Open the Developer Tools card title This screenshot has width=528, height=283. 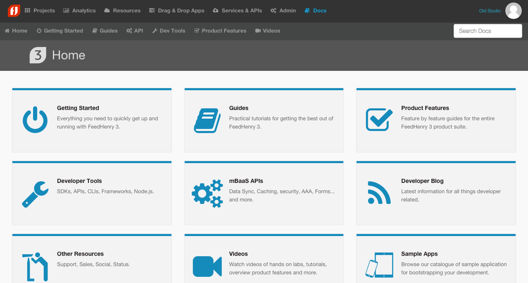79,181
